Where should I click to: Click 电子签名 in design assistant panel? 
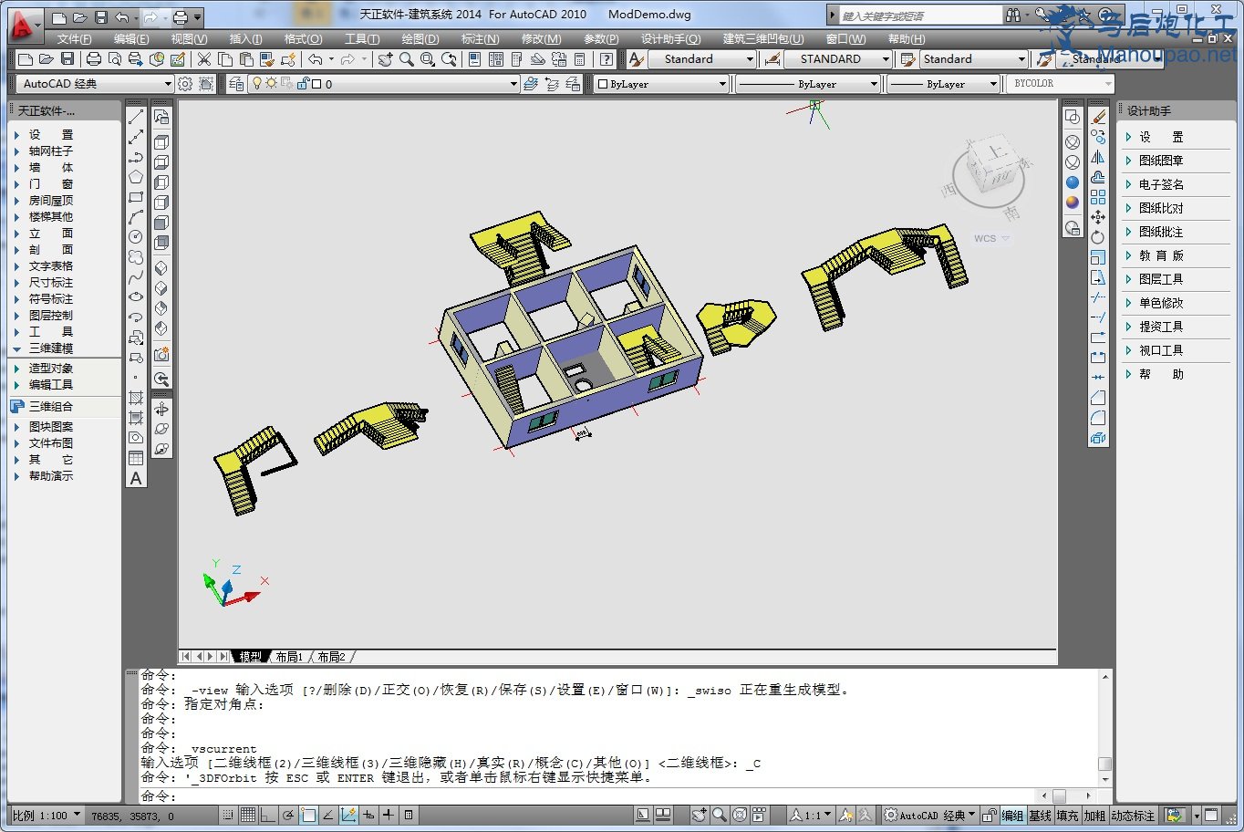pos(1161,184)
